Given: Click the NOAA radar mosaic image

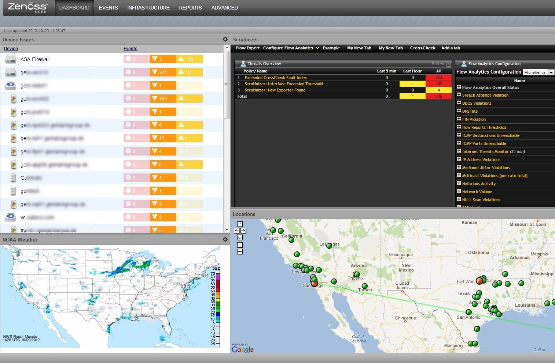Looking at the screenshot, I should coord(110,296).
